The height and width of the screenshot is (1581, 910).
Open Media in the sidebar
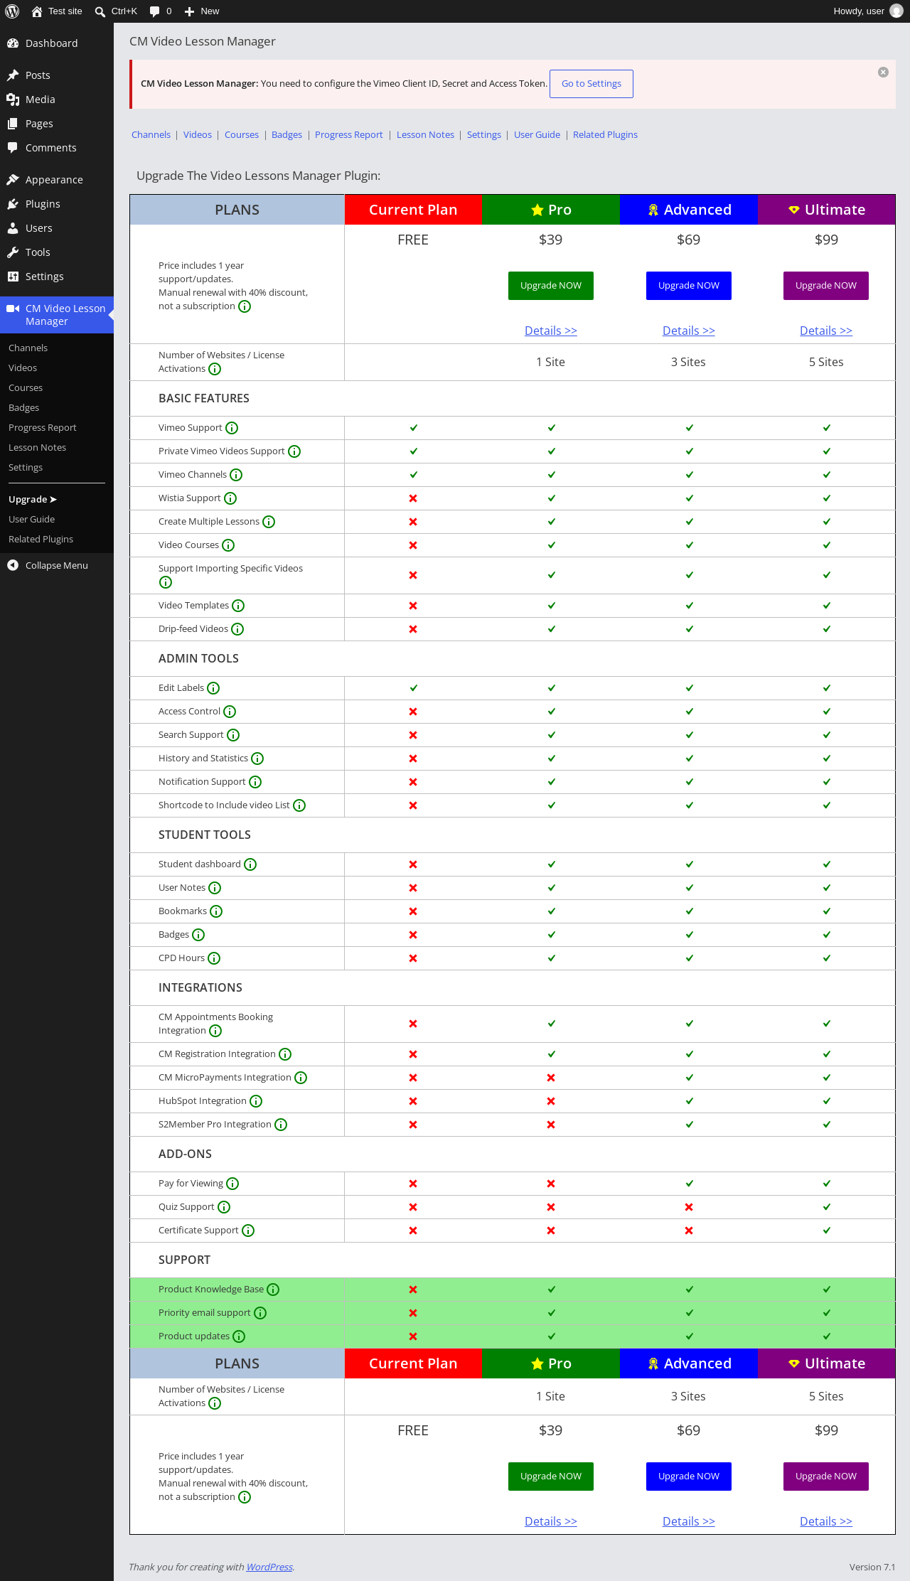click(x=57, y=100)
